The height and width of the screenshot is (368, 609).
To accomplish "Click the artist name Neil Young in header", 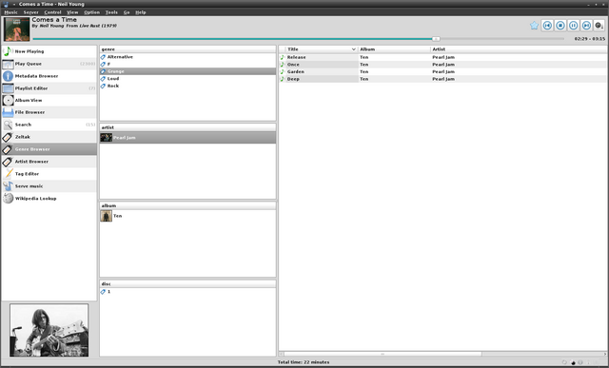I will 51,26.
